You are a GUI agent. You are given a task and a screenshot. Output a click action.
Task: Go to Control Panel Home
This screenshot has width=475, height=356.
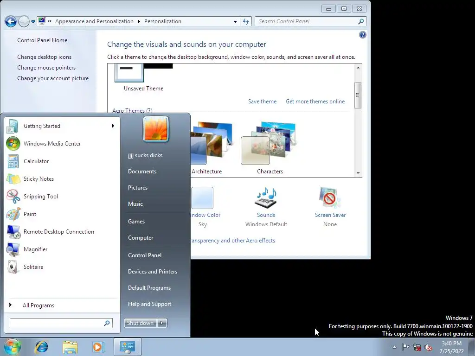(x=42, y=40)
